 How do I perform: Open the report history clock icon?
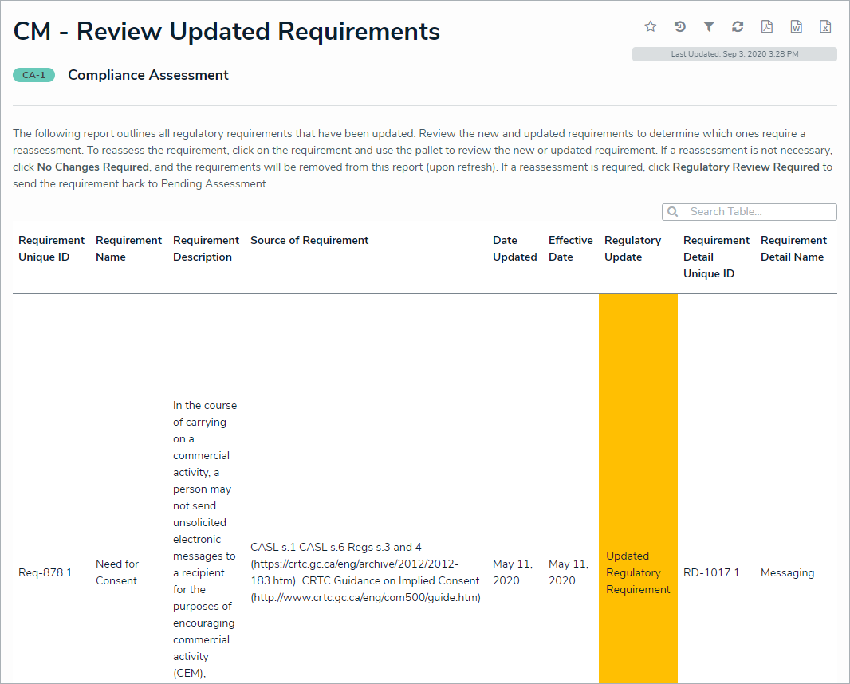(679, 27)
